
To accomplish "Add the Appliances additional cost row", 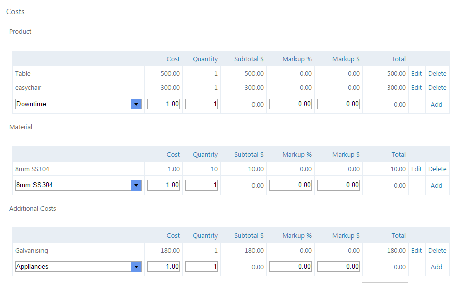I will click(x=436, y=267).
